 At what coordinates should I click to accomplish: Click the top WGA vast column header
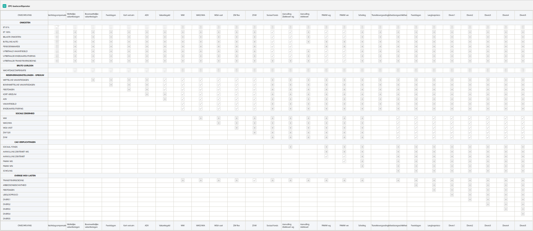(x=219, y=15)
